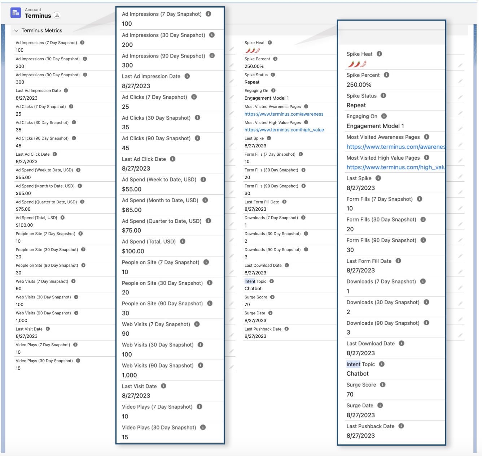
Task: Select small-print 'Engagement Model 1' value
Action: pos(267,98)
